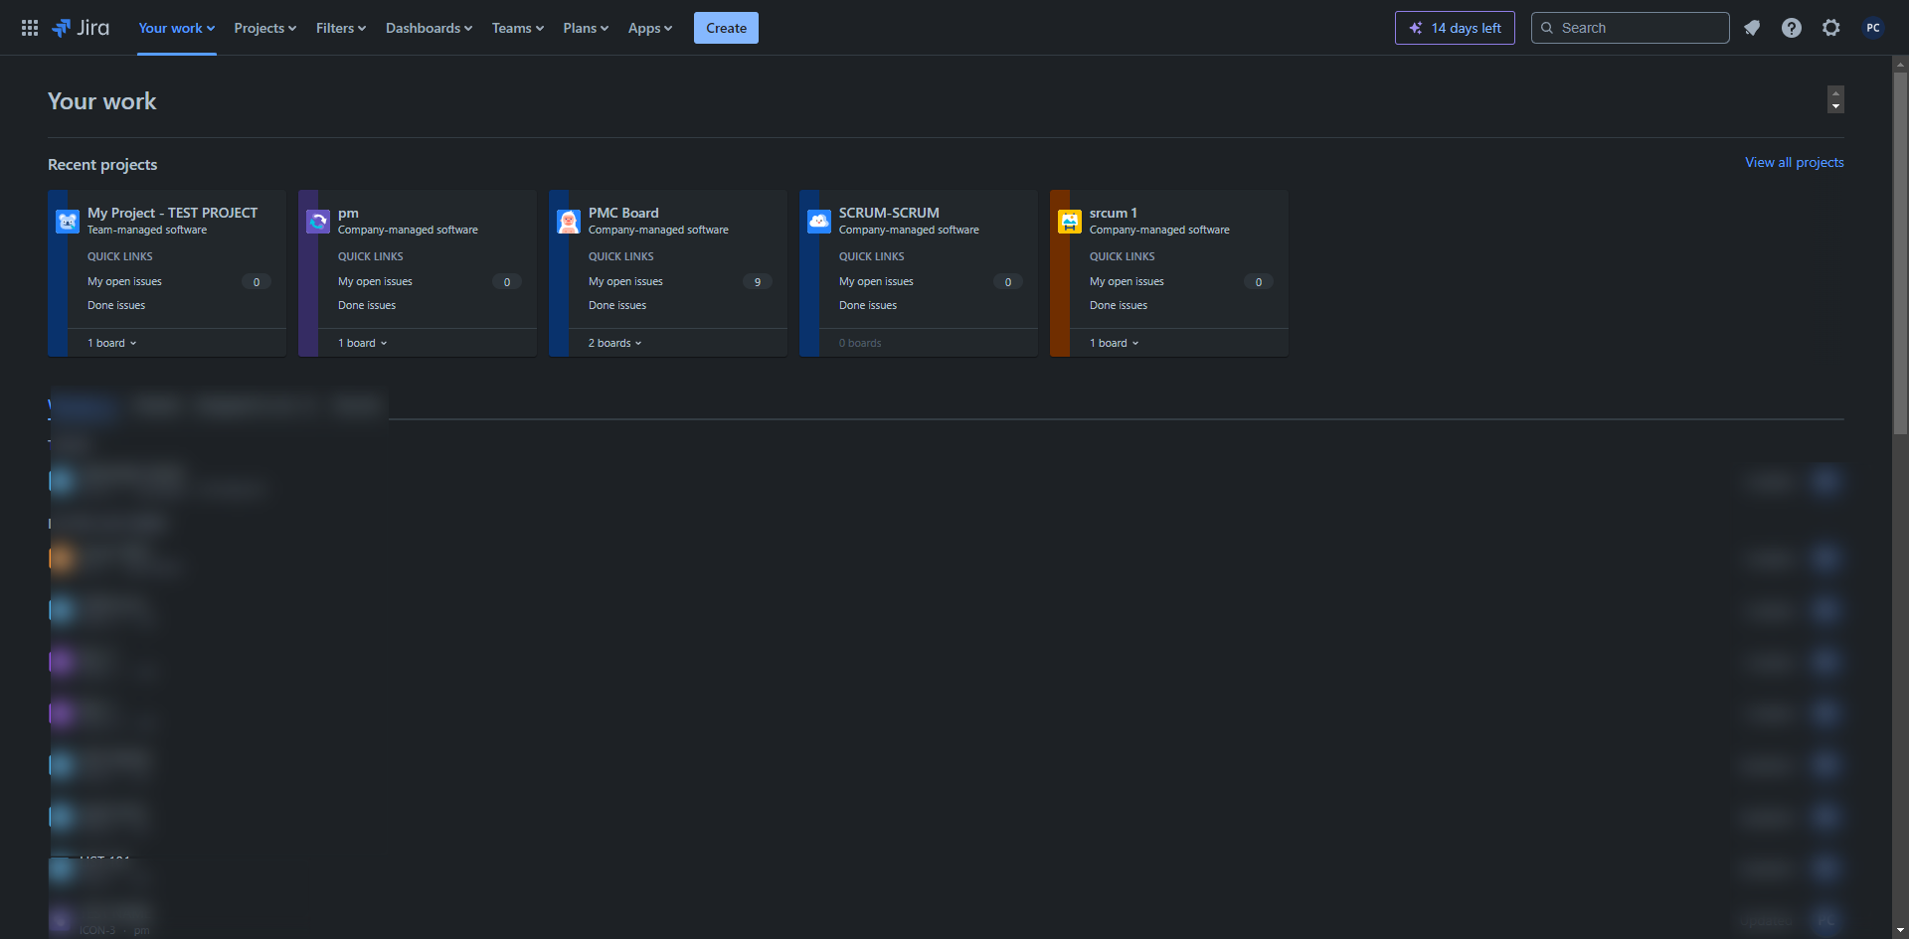The height and width of the screenshot is (939, 1909).
Task: Open the Help question mark icon
Action: click(1792, 28)
